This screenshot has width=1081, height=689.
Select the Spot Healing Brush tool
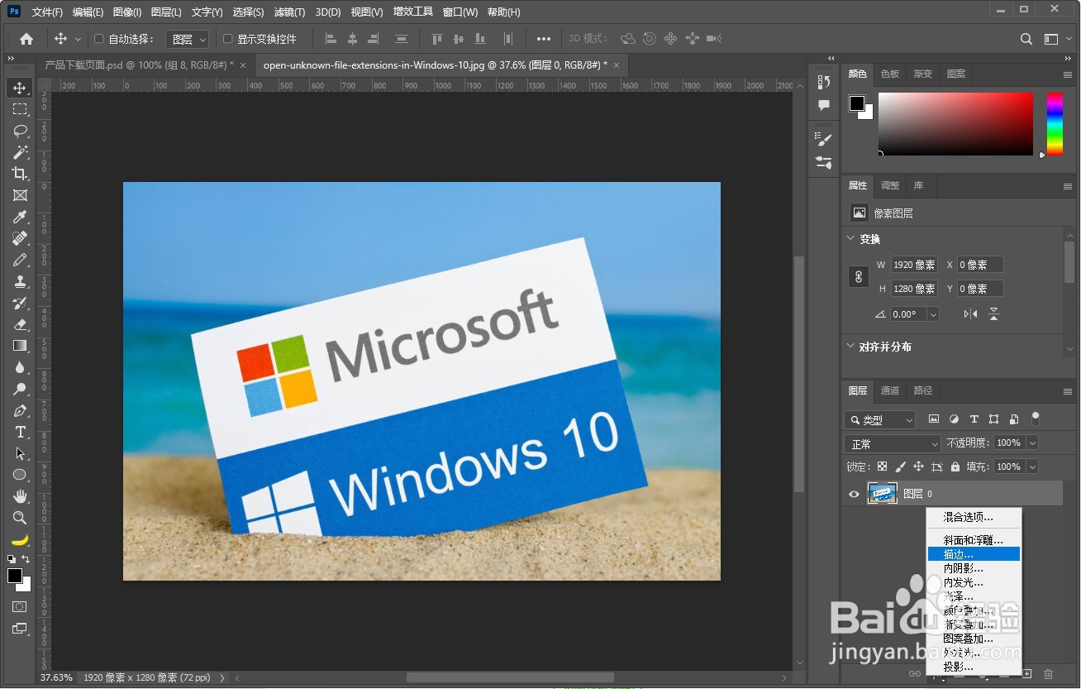pyautogui.click(x=20, y=238)
